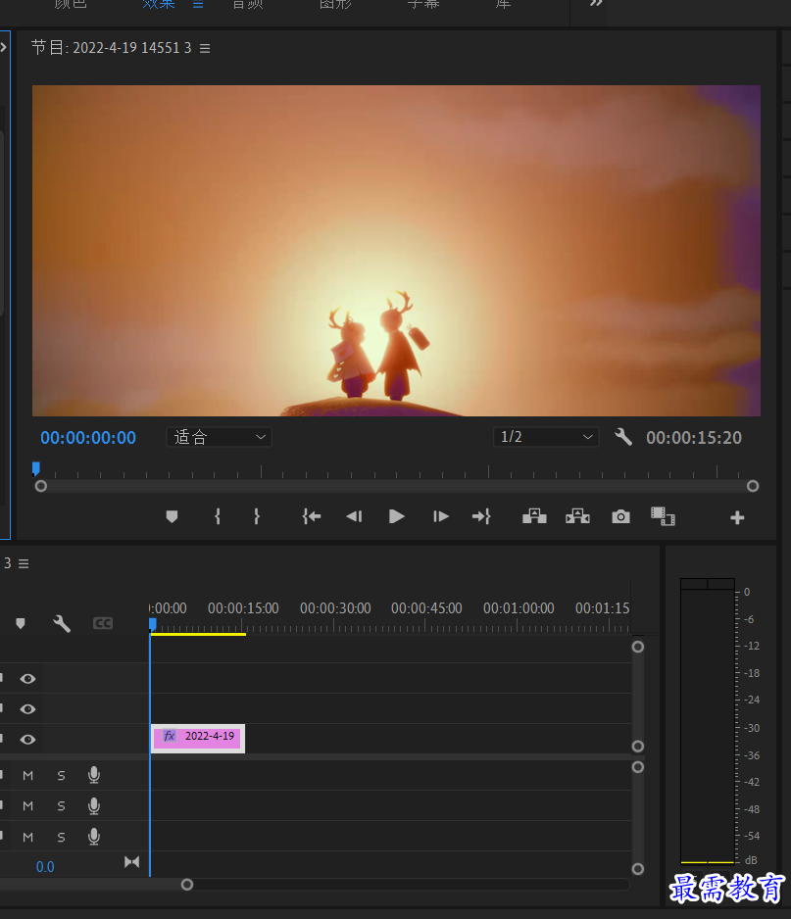Viewport: 791px width, 919px height.
Task: Add marker in program monitor
Action: tap(172, 516)
